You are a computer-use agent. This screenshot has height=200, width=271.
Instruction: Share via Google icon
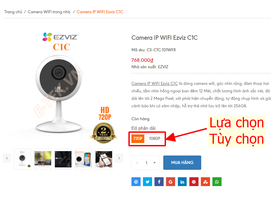(x=171, y=182)
